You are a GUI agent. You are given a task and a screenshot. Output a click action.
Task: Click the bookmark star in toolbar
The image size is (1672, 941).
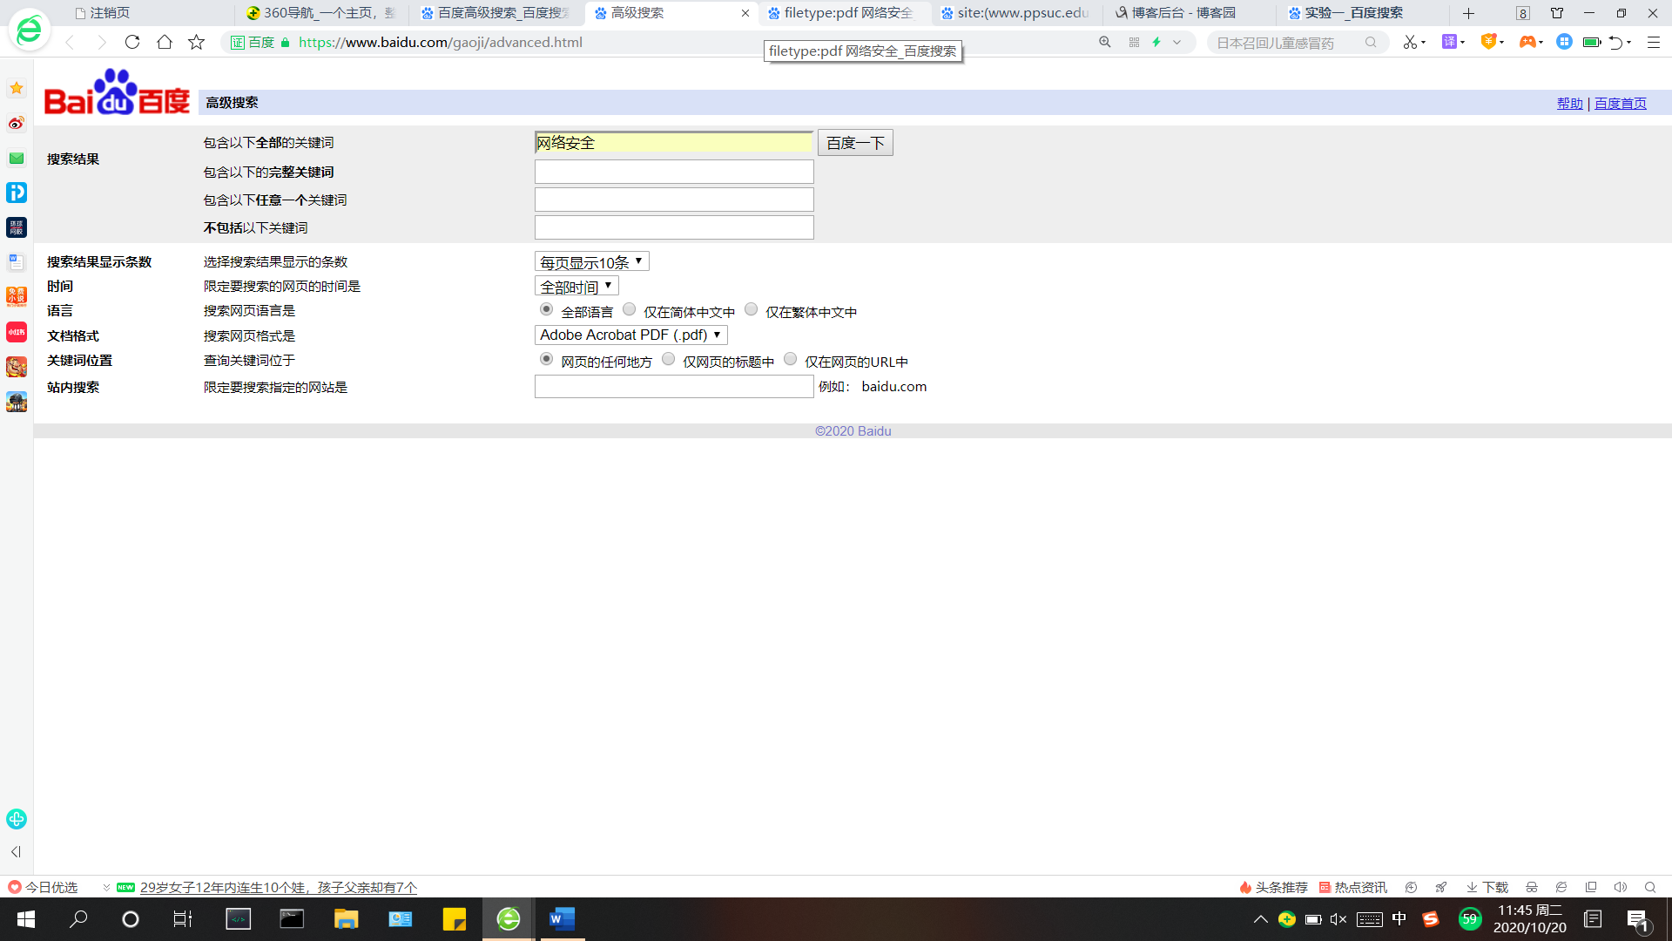click(196, 42)
